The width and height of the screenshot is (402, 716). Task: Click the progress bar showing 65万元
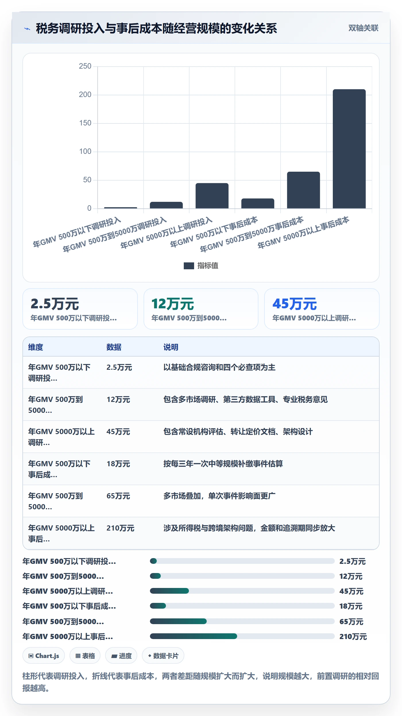point(242,621)
